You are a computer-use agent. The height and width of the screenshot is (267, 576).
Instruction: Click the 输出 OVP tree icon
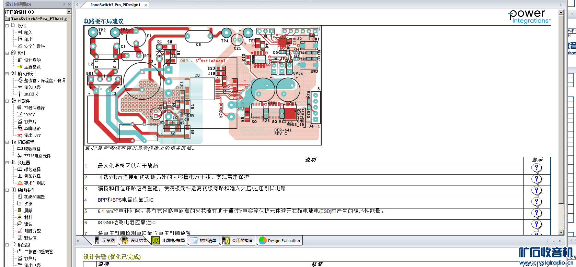(20, 135)
